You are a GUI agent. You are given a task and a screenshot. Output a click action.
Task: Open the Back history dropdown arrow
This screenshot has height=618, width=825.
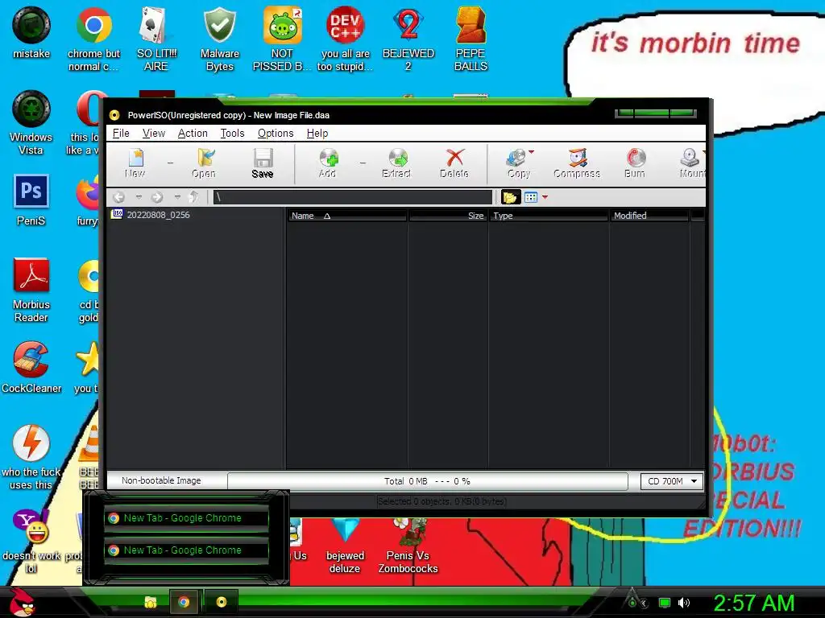click(x=139, y=197)
